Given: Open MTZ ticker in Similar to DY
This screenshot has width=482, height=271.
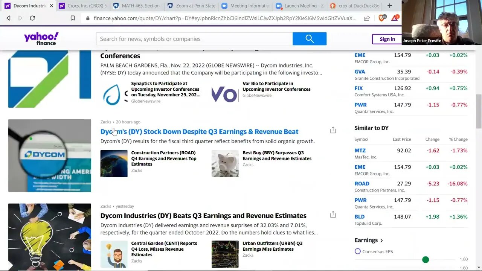Looking at the screenshot, I should coord(360,150).
